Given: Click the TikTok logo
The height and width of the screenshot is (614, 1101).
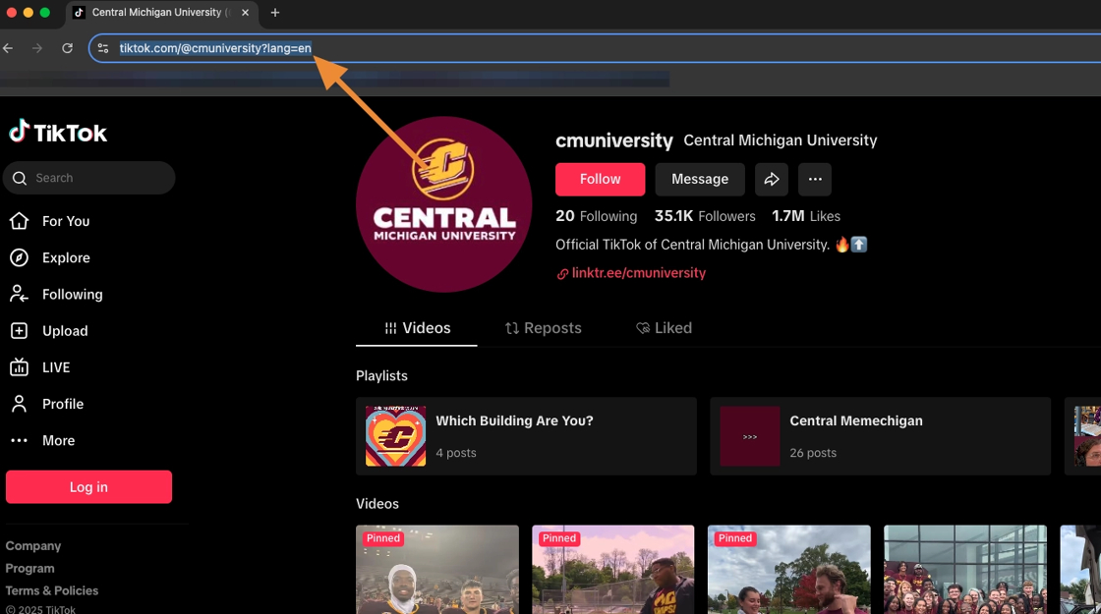Looking at the screenshot, I should point(58,132).
